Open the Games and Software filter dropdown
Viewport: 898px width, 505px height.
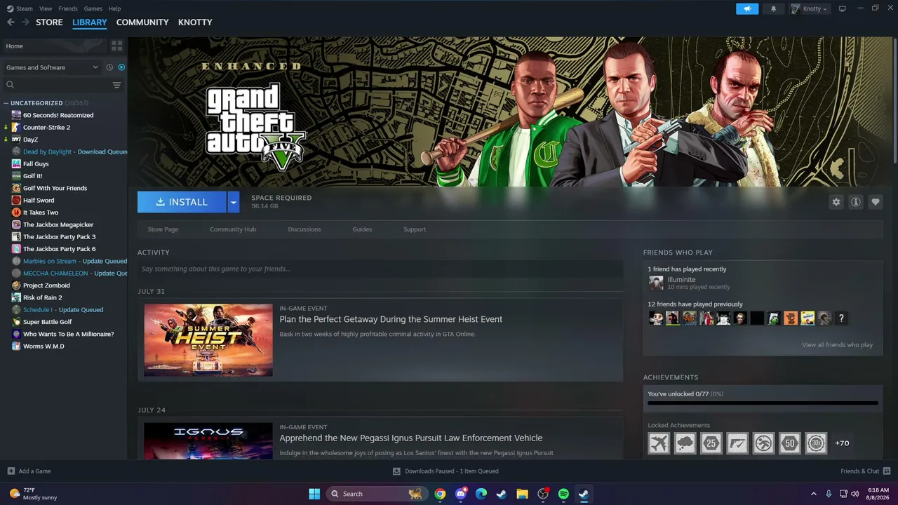[53, 67]
